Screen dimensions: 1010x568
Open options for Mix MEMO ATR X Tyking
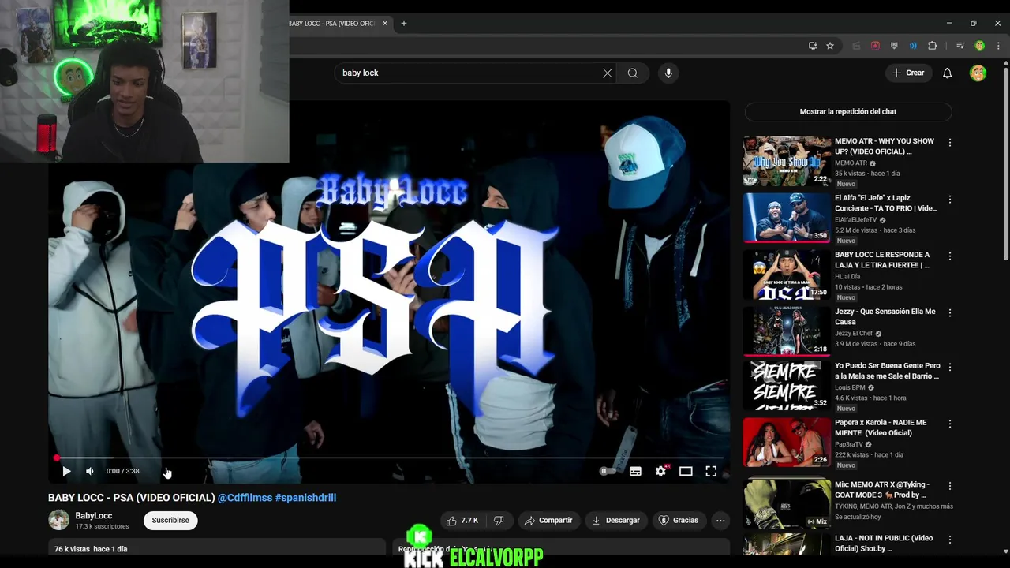(950, 487)
